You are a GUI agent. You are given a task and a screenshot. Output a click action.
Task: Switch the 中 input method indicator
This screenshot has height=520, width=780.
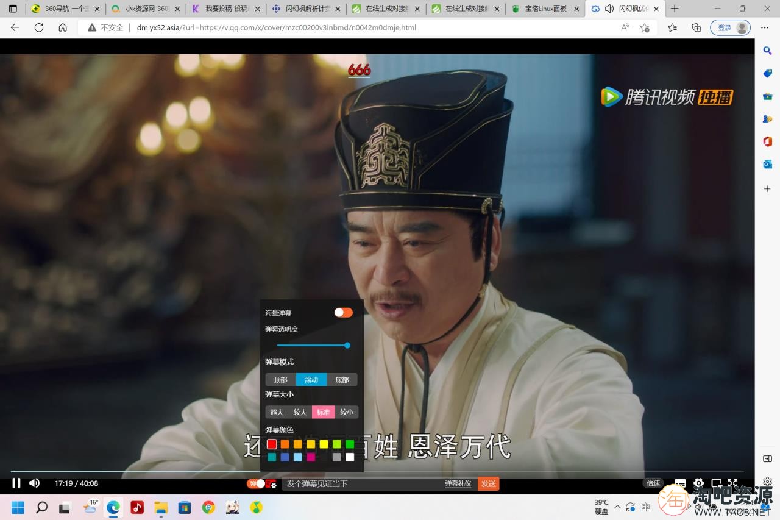pos(645,507)
